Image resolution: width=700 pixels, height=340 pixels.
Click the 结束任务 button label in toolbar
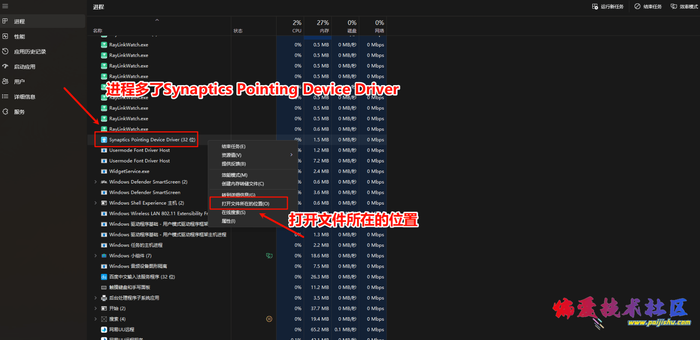(x=653, y=6)
